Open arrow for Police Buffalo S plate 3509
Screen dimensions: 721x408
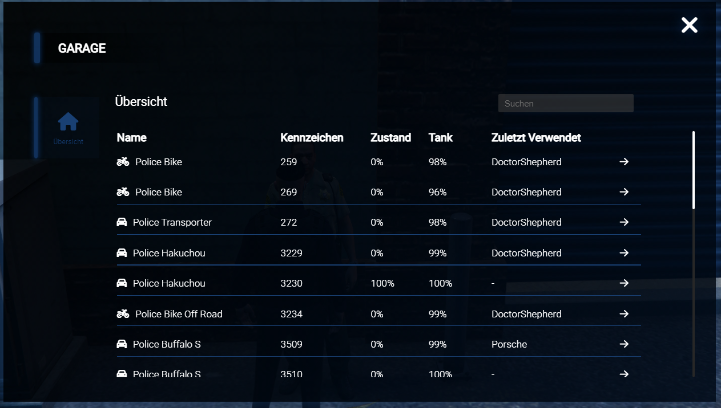pos(624,344)
